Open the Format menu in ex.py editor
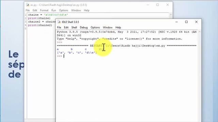This screenshot has width=218, height=122. [x=44, y=11]
